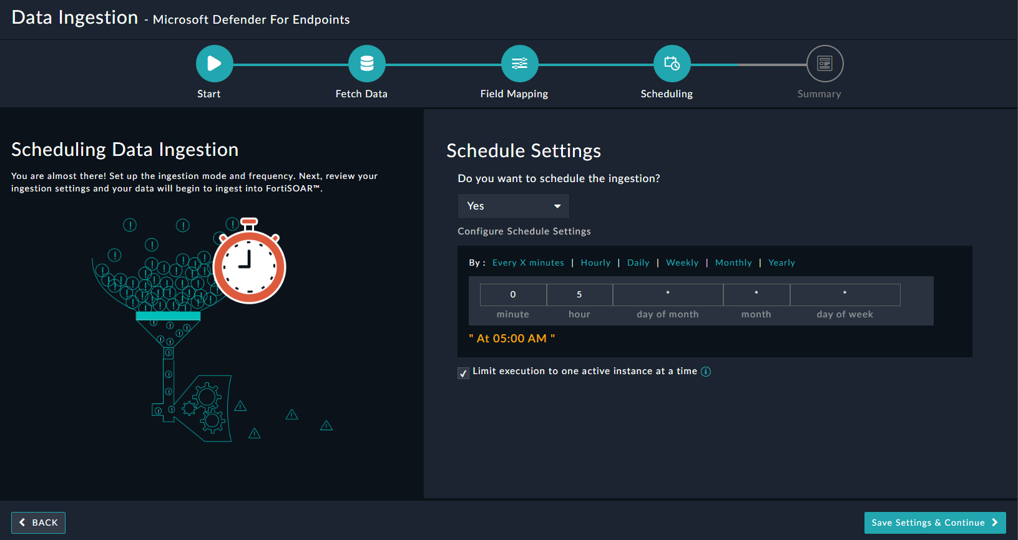Open the schedule ingestion Yes dropdown

point(513,206)
